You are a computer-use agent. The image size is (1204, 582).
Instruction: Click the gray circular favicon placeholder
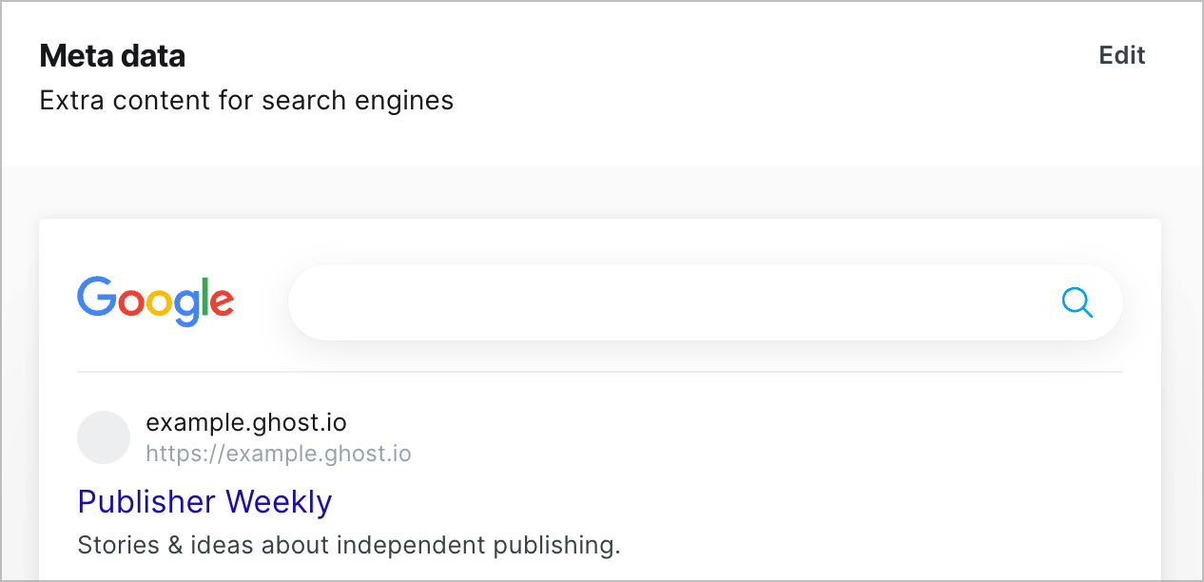tap(104, 437)
